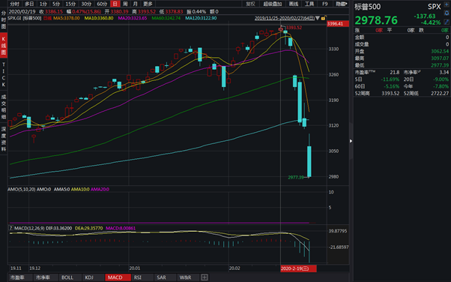Image resolution: width=451 pixels, height=282 pixels.
Task: Switch to the KDJ indicator tab
Action: [89, 277]
